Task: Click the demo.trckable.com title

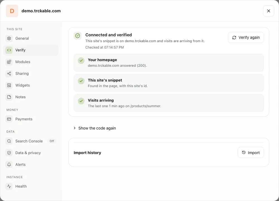Action: (41, 11)
